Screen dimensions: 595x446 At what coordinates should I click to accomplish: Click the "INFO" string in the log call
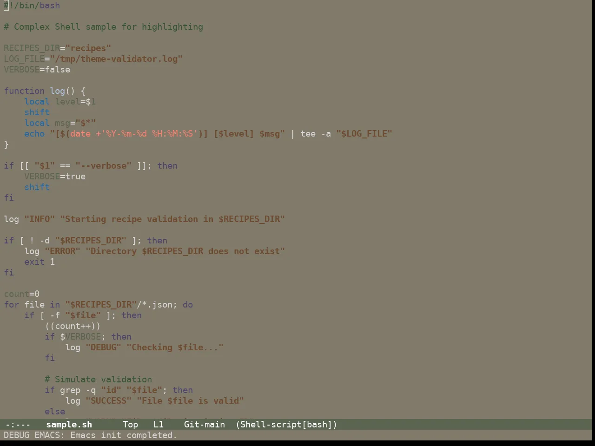click(40, 219)
